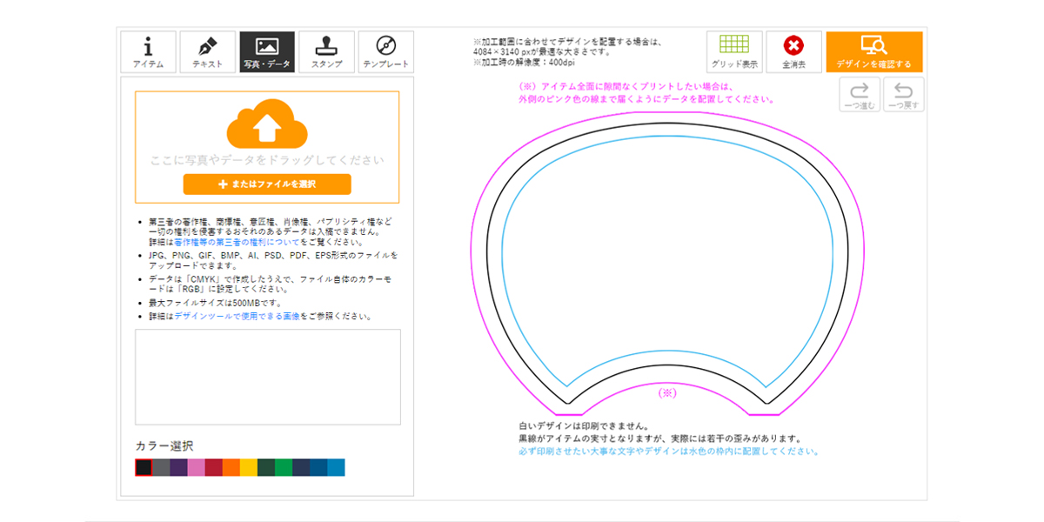Toggle グリッド表示 grid display

(x=734, y=52)
